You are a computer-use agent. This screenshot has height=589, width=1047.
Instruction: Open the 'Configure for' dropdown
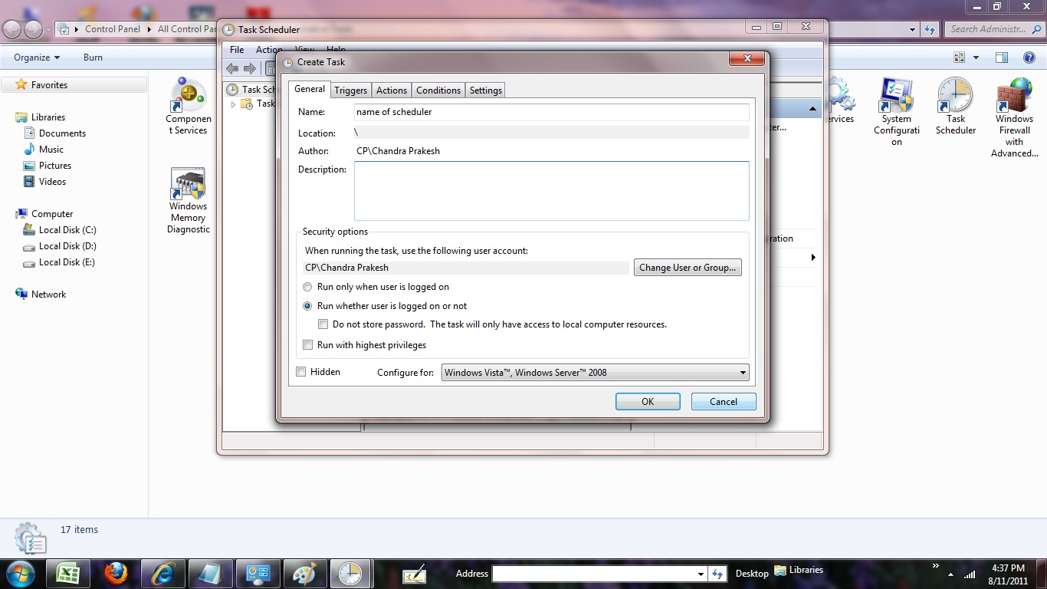741,372
